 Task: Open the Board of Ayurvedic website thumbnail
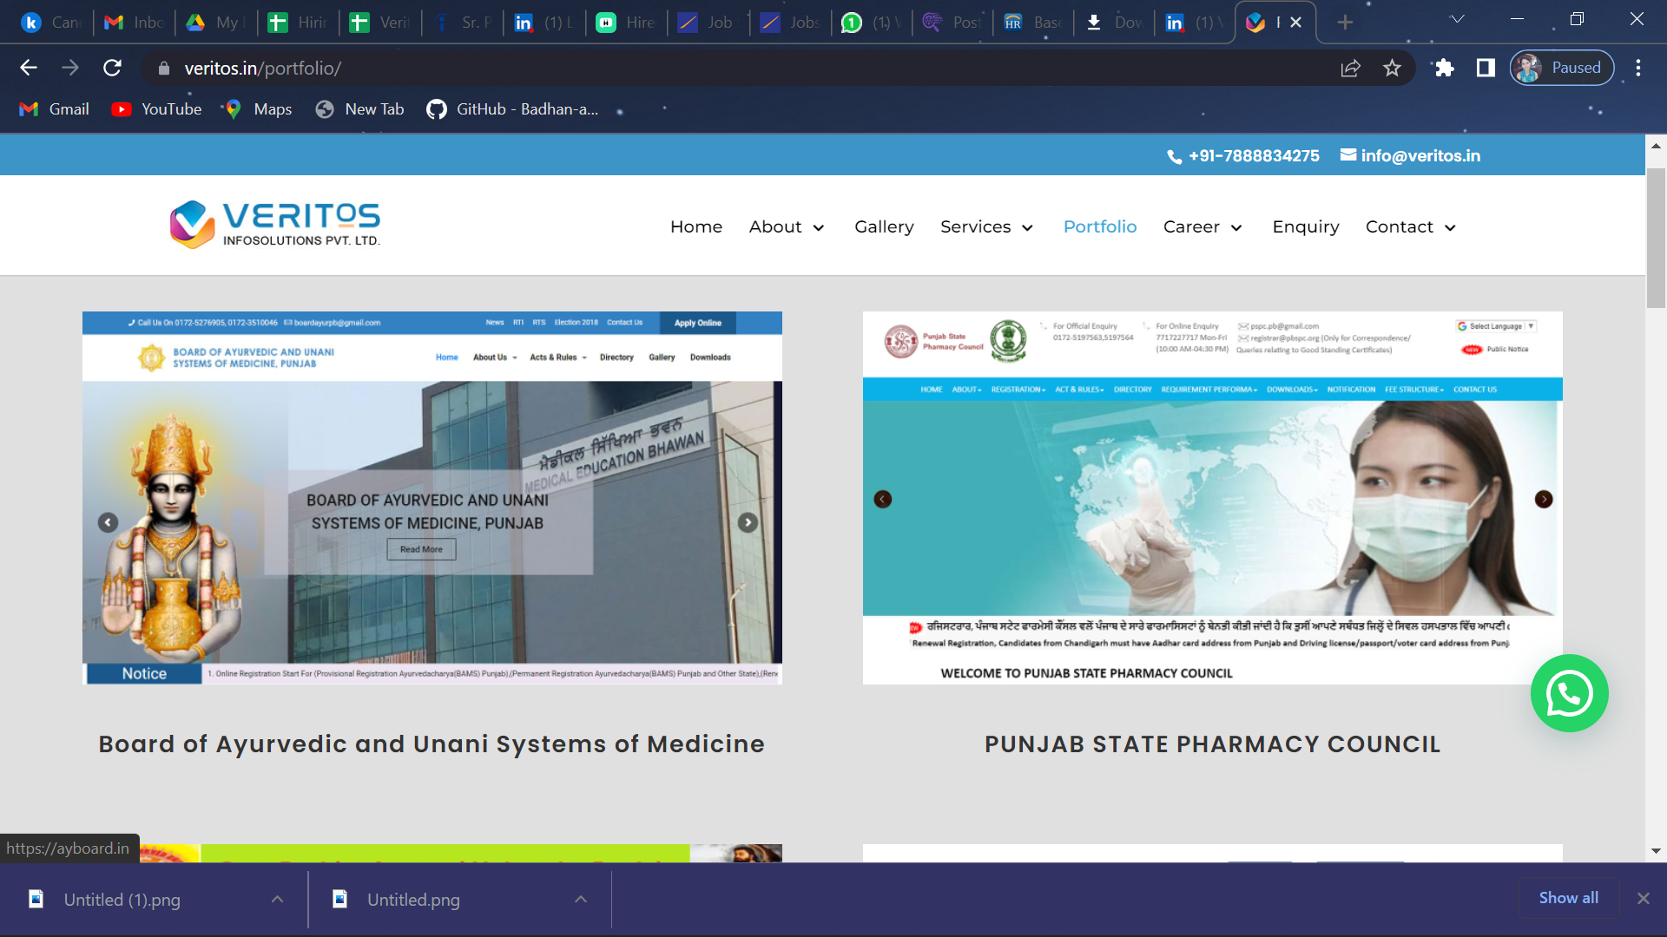click(432, 498)
